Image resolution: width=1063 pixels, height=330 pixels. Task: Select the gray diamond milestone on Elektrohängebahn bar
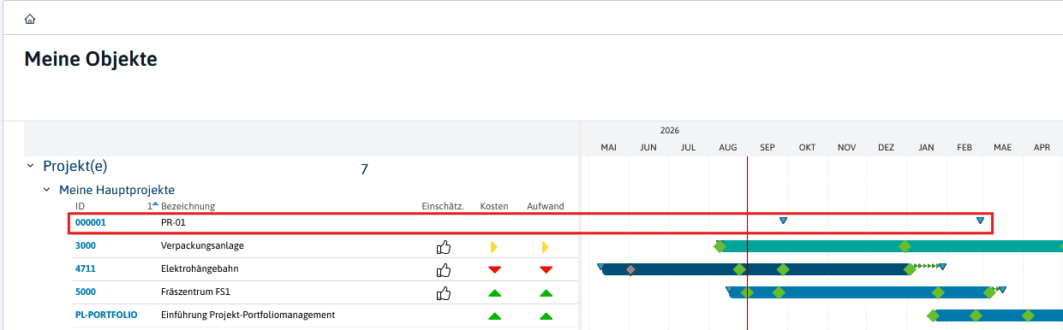pyautogui.click(x=631, y=269)
